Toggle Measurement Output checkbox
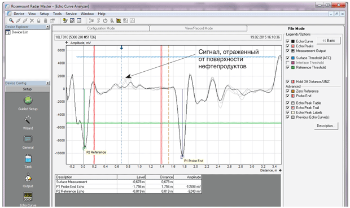Image resolution: width=350 pixels, height=208 pixels. [287, 51]
